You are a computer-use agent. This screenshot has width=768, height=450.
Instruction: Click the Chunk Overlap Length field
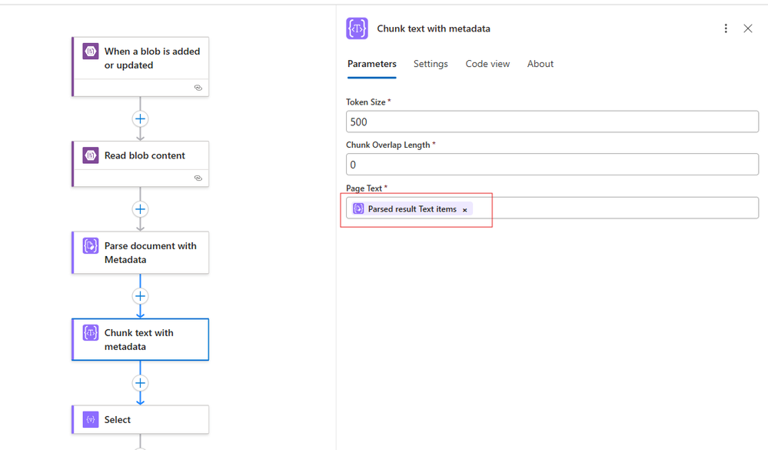552,165
